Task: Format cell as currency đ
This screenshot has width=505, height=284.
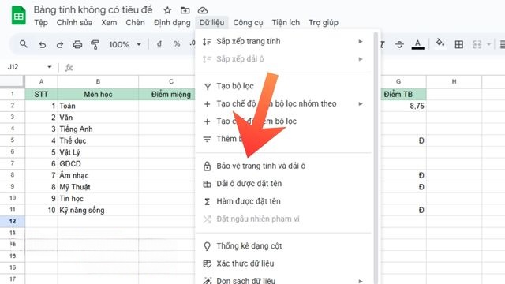Action: (x=159, y=44)
